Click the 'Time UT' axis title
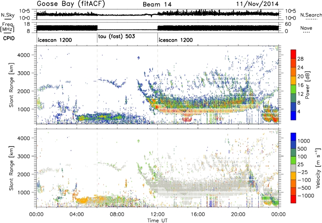 click(x=157, y=220)
